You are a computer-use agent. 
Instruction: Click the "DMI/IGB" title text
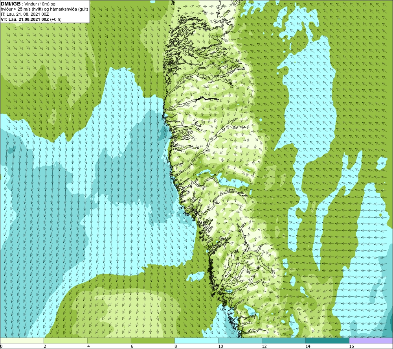point(11,4)
